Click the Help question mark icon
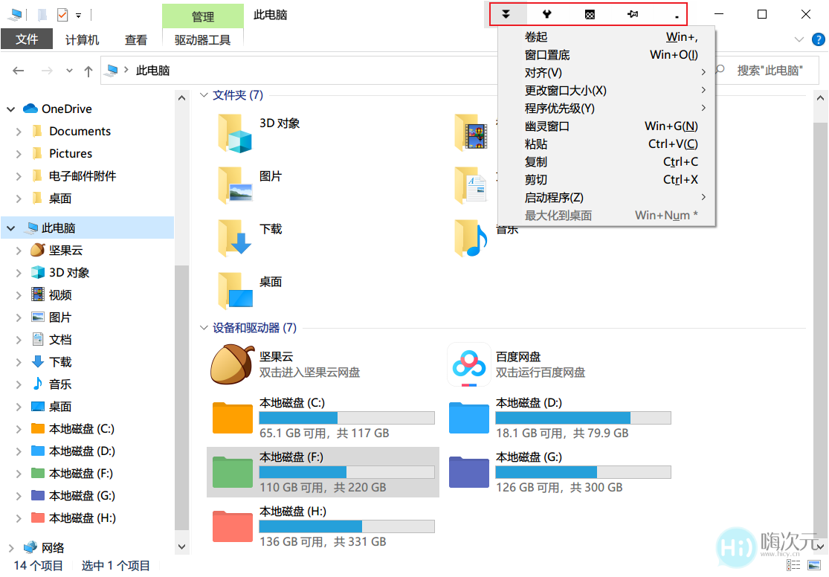Screen dimensions: 829x577 click(x=818, y=40)
